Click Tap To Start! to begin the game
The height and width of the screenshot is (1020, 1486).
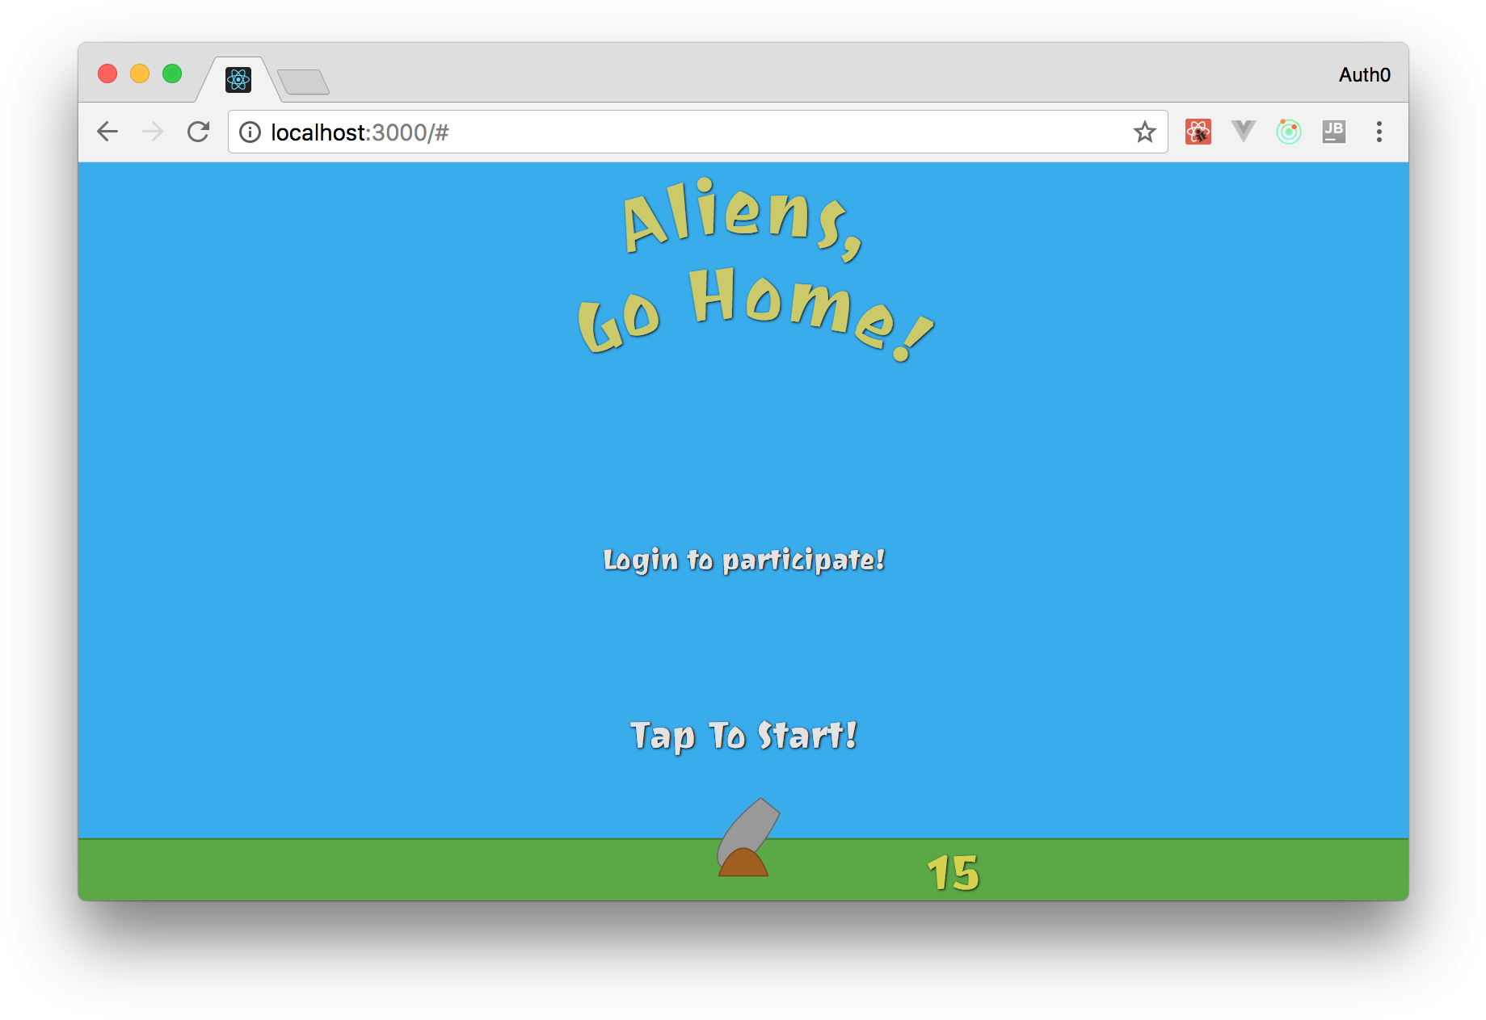click(743, 736)
